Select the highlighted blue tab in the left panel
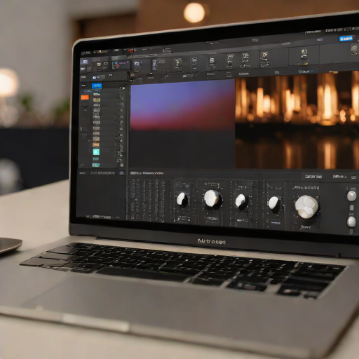This screenshot has height=359, width=359. (97, 86)
